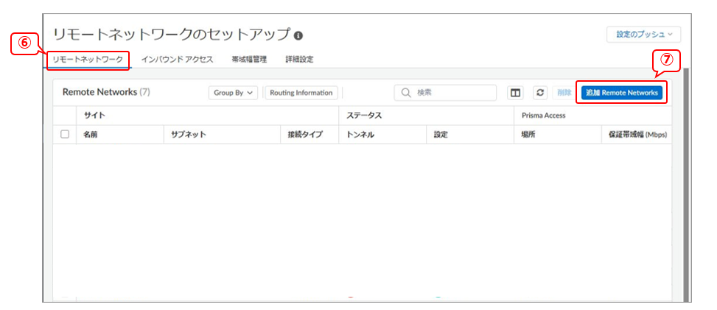Click the info icon beside the page title
This screenshot has width=717, height=310.
point(298,35)
